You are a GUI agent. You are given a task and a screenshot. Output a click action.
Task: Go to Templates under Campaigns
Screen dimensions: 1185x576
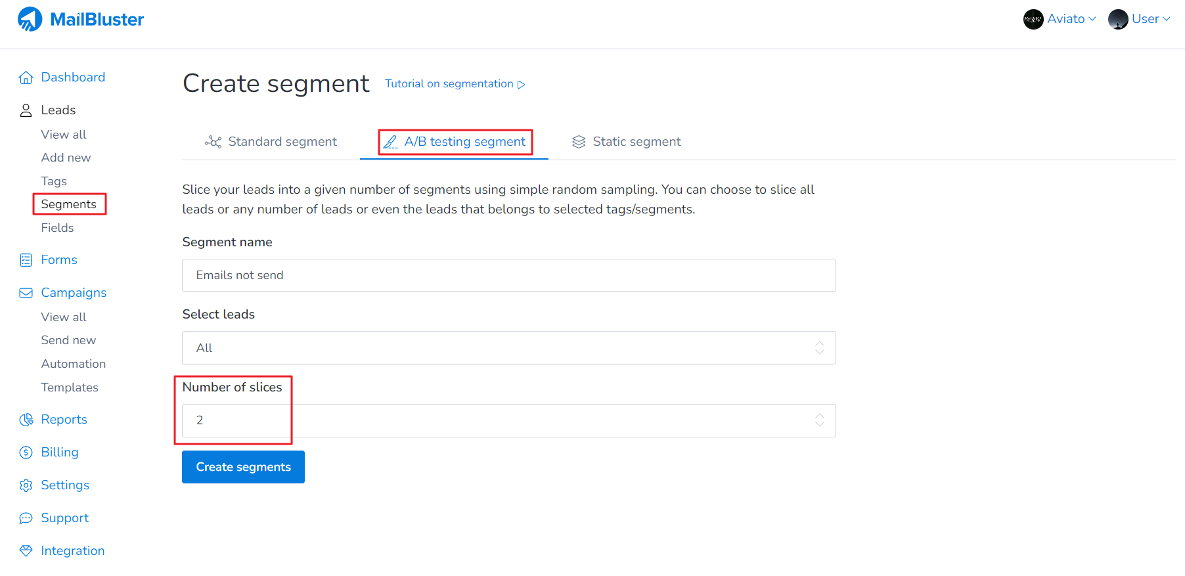coord(70,388)
